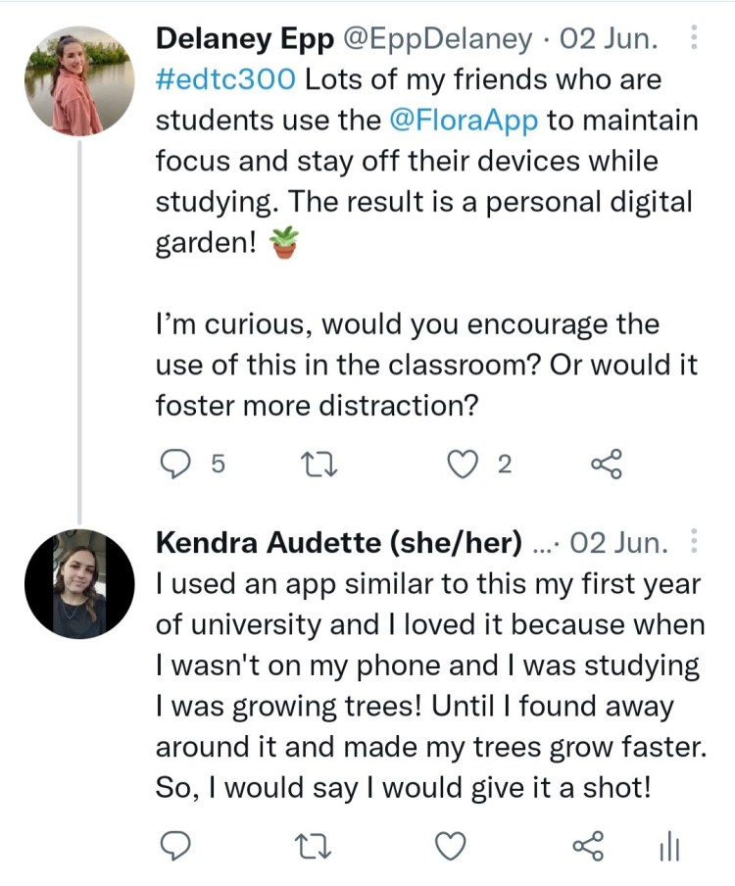
Task: Like Kendra Audette's reply
Action: [450, 846]
